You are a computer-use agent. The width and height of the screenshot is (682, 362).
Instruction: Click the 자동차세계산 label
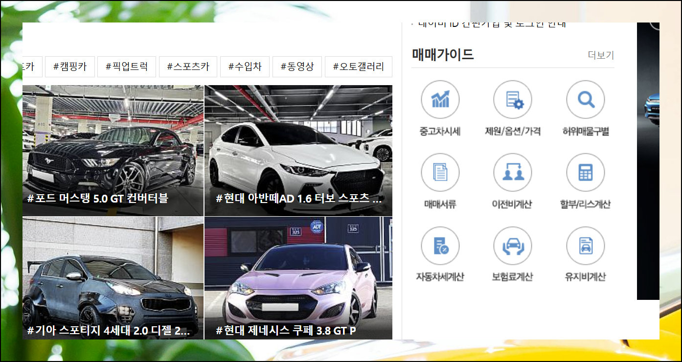(x=440, y=277)
